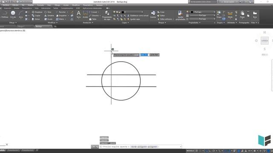Click Igualar capa button
Image resolution: width=273 pixels, height=153 pixels.
134,19
